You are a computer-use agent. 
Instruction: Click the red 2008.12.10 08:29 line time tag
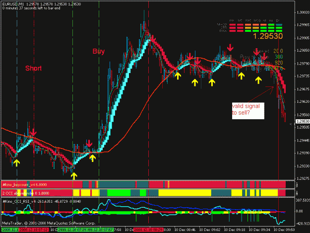click(x=148, y=230)
